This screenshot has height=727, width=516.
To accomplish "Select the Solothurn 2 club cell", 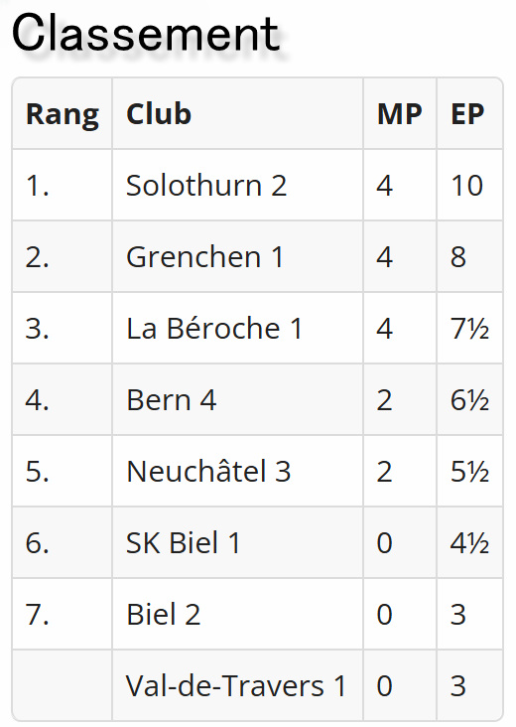I will (237, 186).
